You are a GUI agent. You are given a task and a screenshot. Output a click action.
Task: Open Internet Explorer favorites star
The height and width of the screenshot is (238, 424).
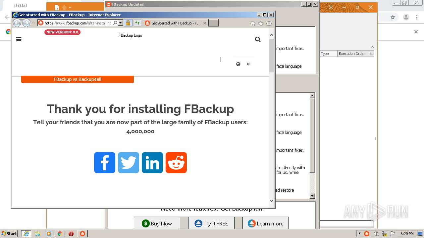click(261, 23)
